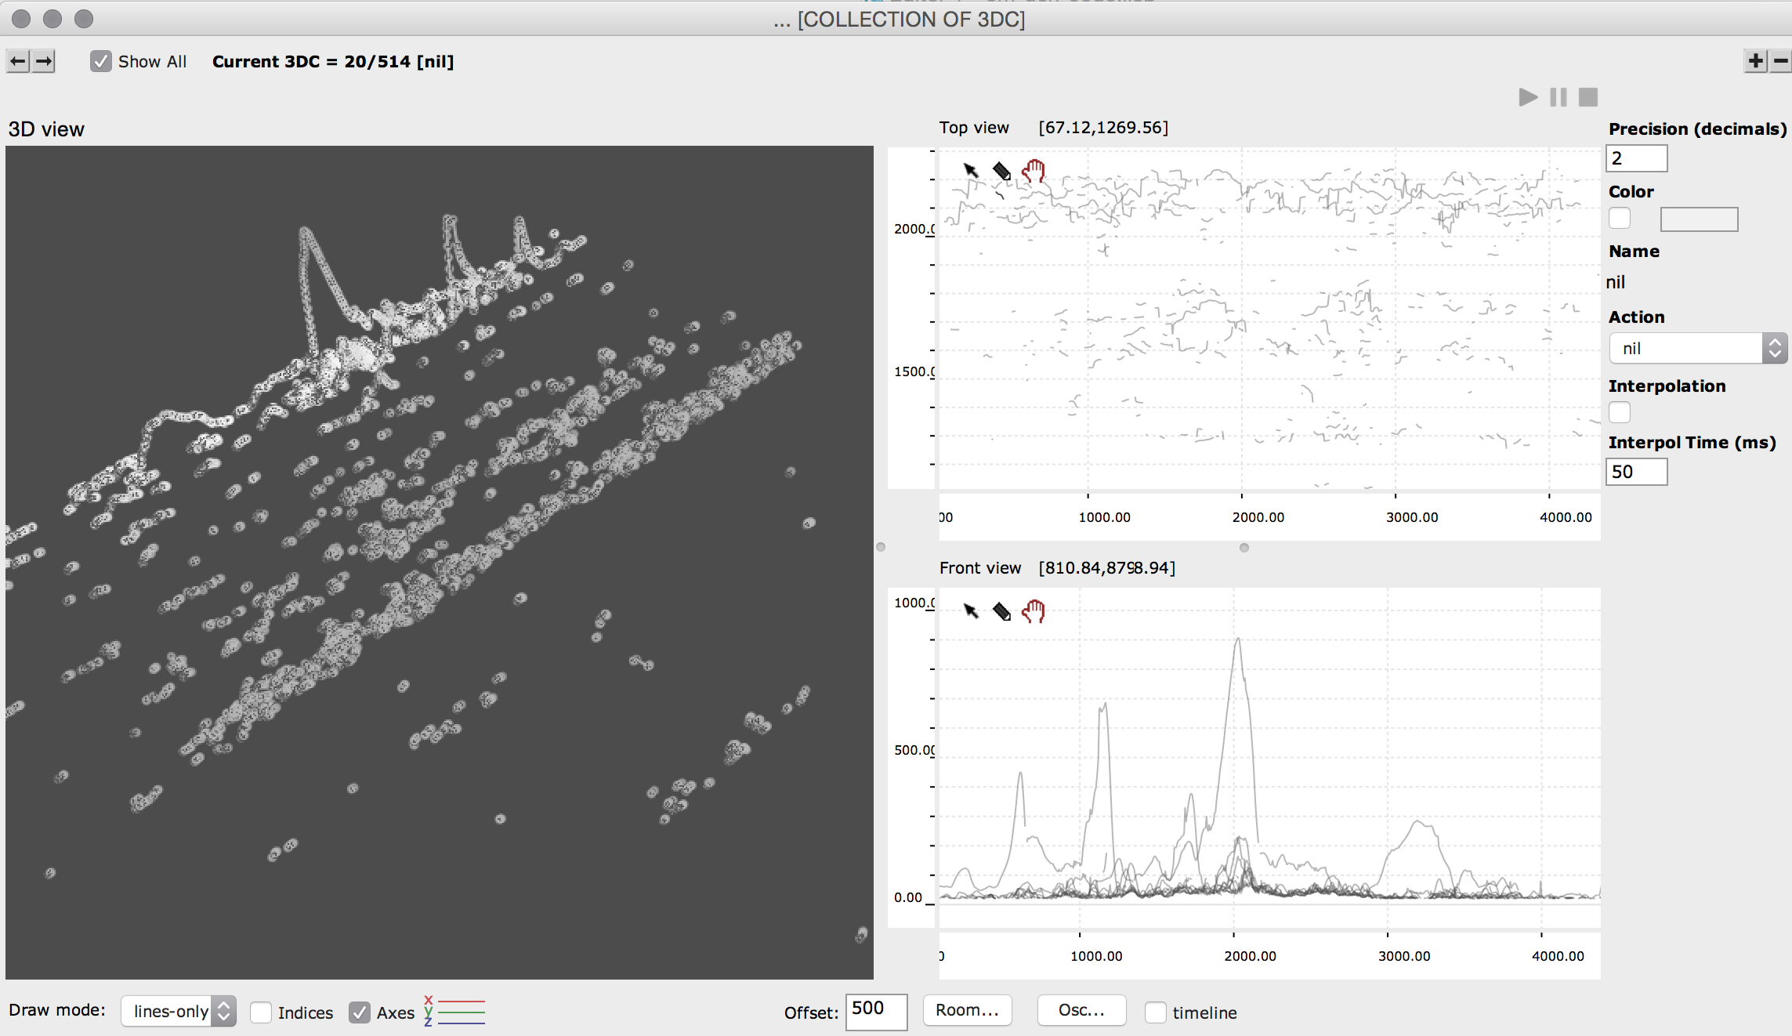
Task: Click the next 3DC right arrow button
Action: point(44,61)
